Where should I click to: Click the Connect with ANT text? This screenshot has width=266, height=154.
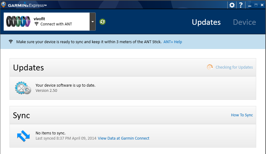[x=56, y=24]
